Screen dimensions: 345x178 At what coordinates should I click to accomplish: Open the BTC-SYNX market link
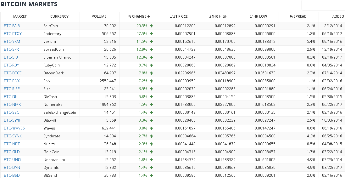(13, 136)
